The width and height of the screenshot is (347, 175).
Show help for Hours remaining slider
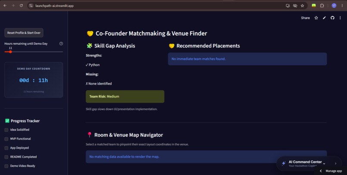(61, 43)
